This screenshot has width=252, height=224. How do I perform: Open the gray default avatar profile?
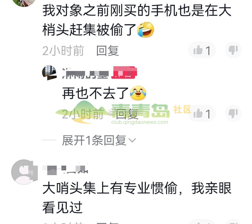coord(24,172)
